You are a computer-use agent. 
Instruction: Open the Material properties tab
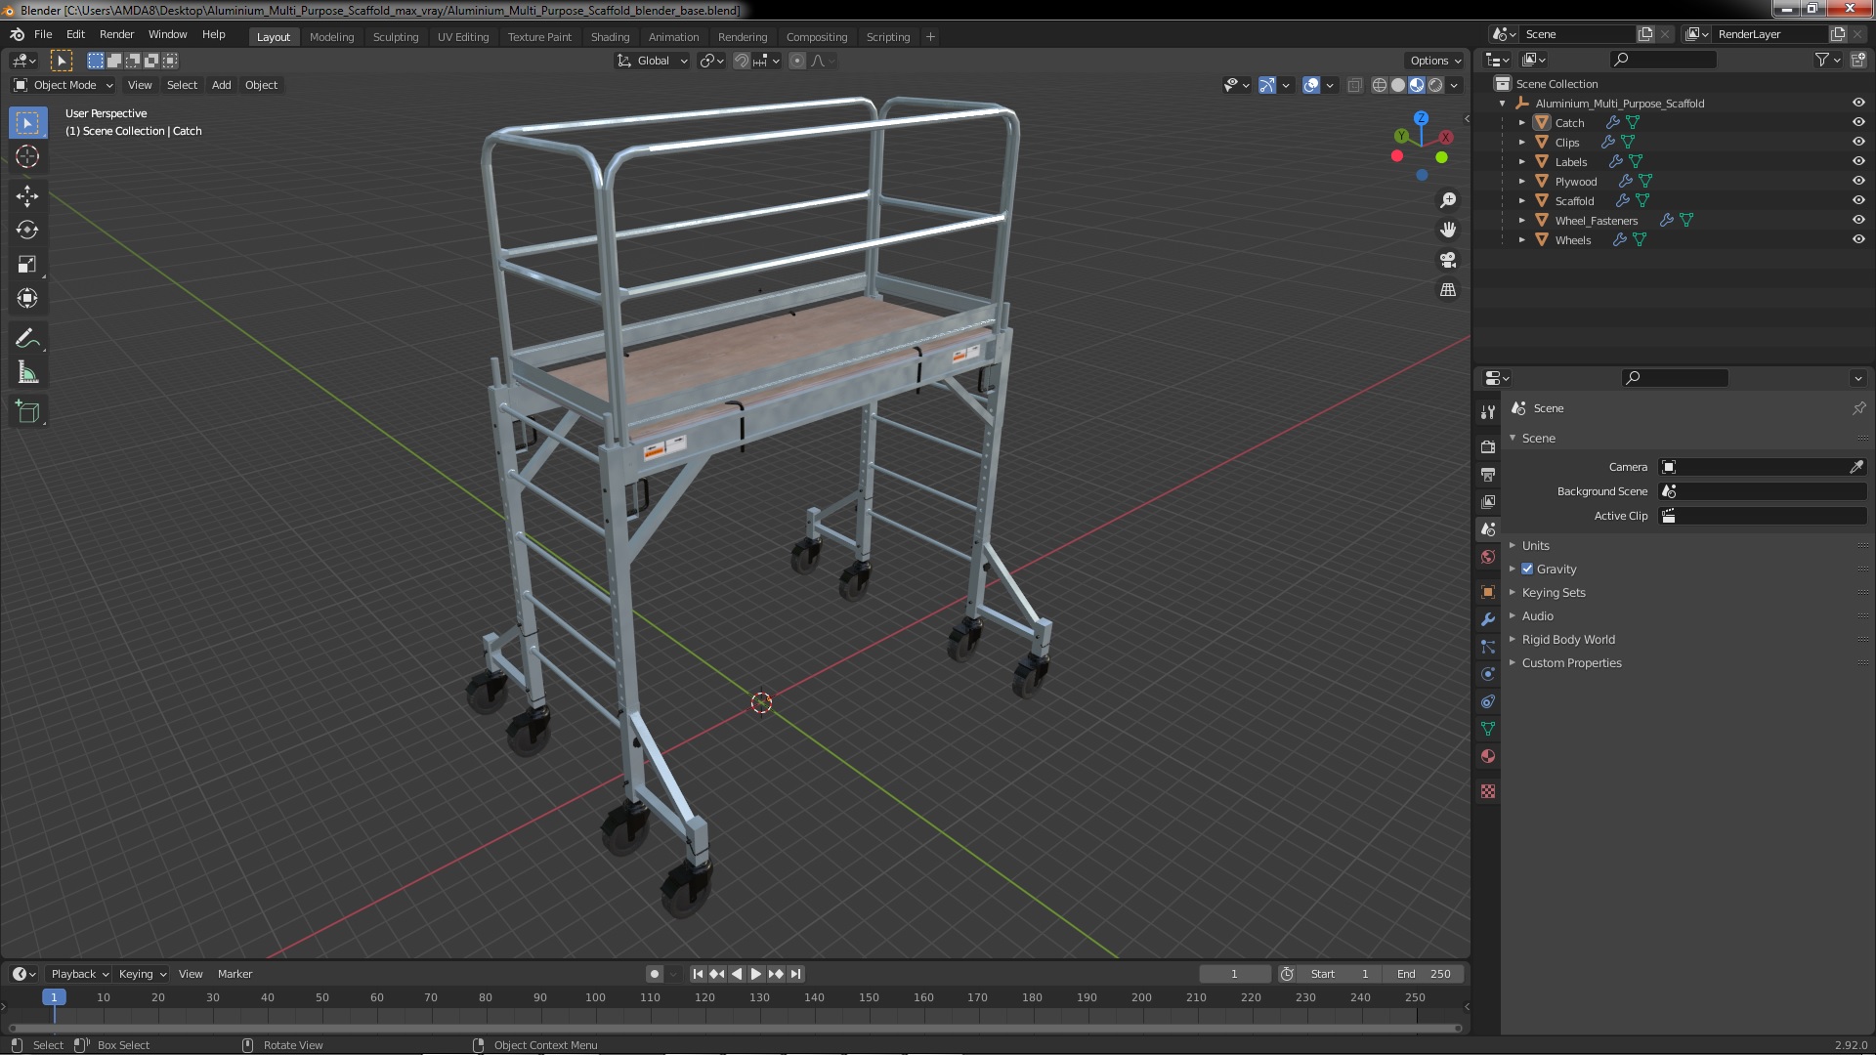[1488, 756]
